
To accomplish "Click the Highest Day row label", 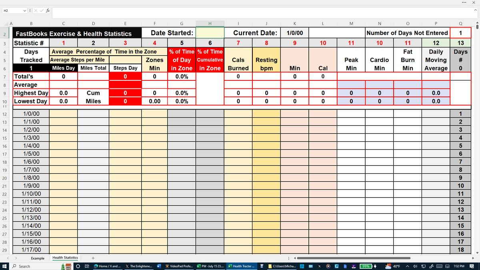I will pyautogui.click(x=31, y=93).
